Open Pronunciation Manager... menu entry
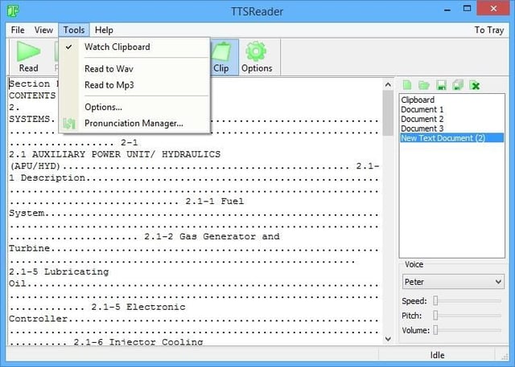515x367 pixels. coord(134,124)
